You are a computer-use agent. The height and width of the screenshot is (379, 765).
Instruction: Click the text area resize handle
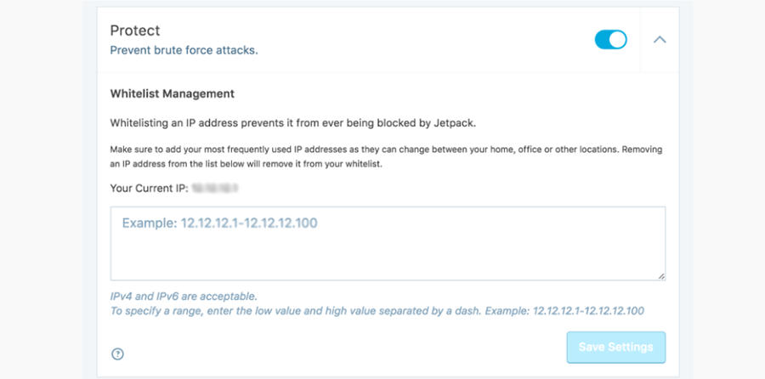point(660,274)
